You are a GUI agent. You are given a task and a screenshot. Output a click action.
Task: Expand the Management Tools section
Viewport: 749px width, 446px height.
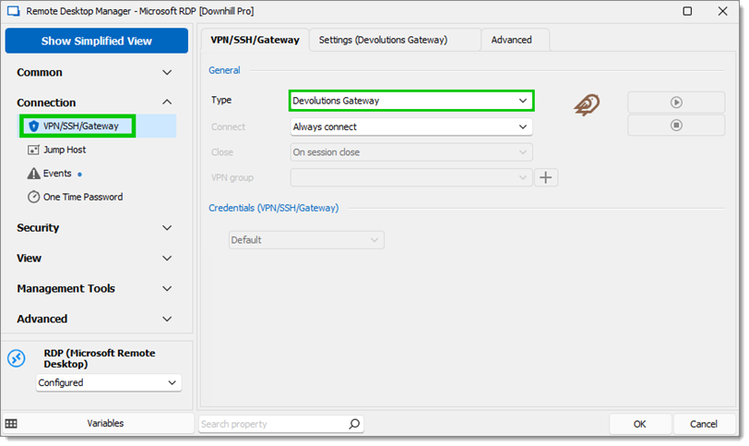point(94,288)
